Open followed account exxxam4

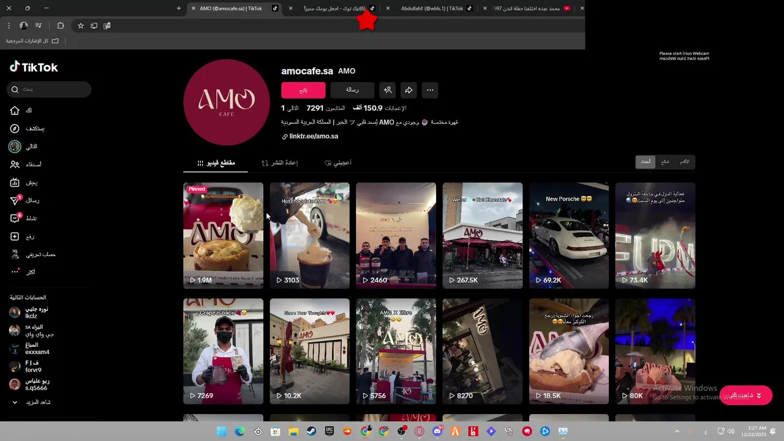pyautogui.click(x=29, y=349)
